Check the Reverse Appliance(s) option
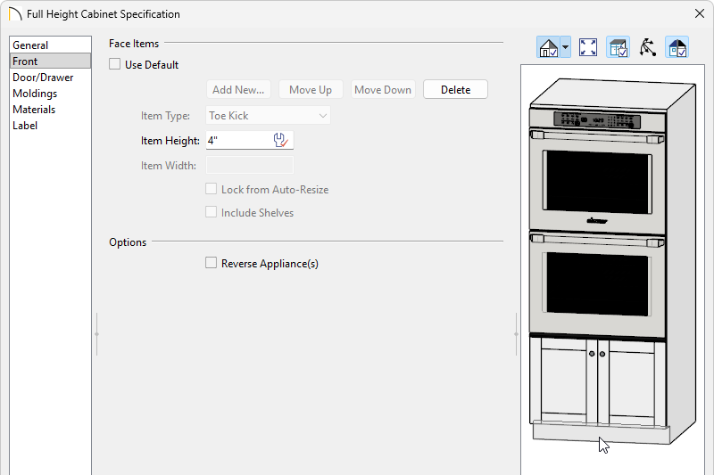The width and height of the screenshot is (714, 475). 211,263
